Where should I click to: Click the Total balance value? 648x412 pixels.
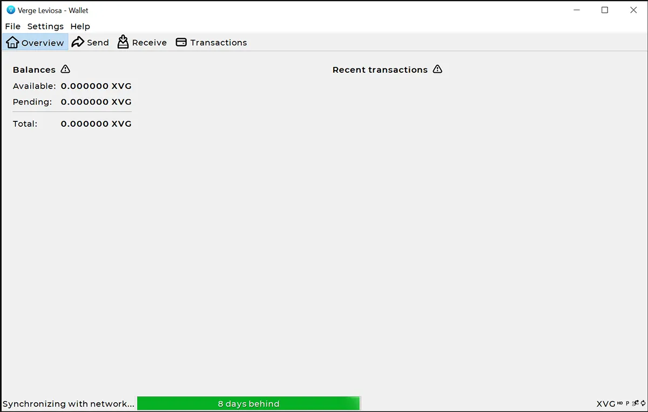pyautogui.click(x=96, y=123)
